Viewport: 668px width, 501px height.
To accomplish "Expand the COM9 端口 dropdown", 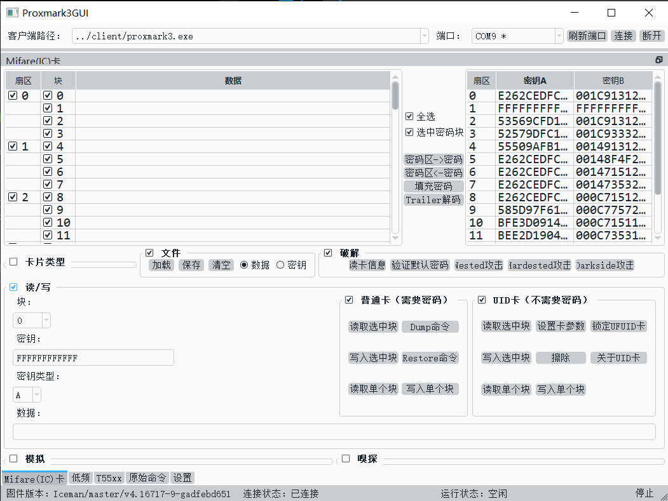I will [559, 36].
